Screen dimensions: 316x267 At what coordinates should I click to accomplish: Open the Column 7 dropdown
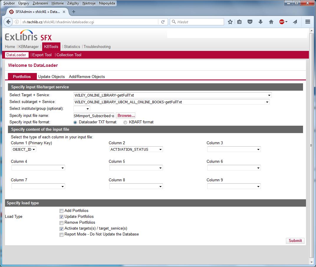click(x=38, y=186)
